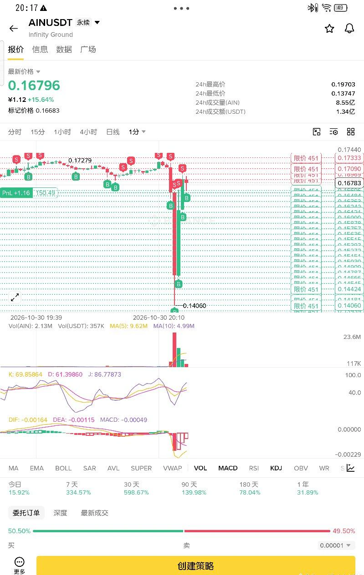
Task: Open the 委托订单 order book tab
Action: click(26, 513)
